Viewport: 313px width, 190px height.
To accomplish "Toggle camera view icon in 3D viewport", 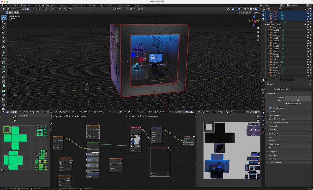I will (258, 36).
